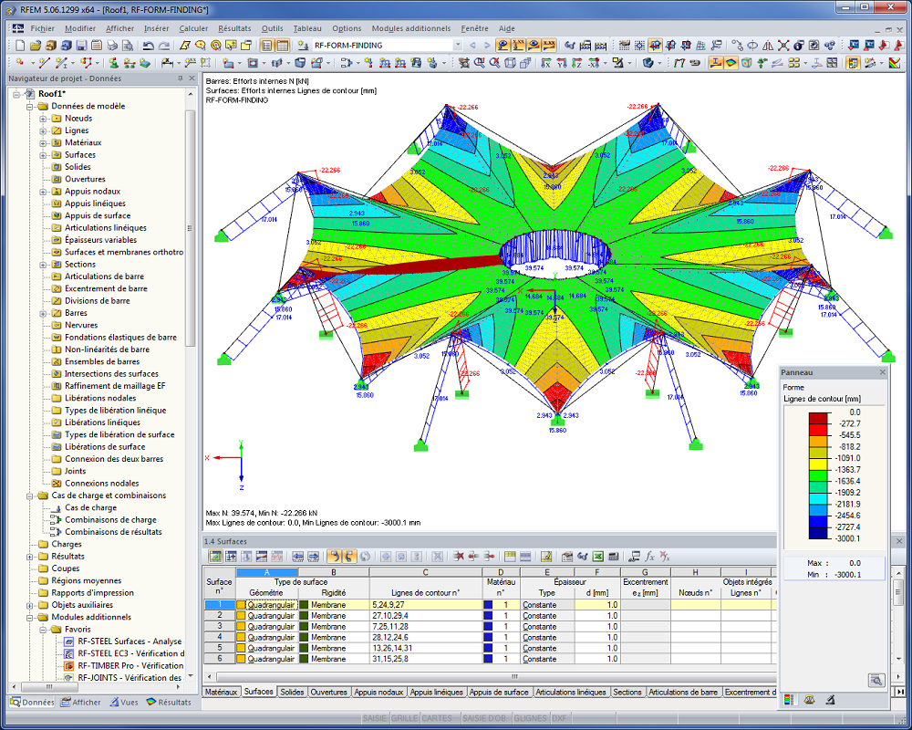Viewport: 912px width, 730px height.
Task: Export the table with the Excel icon
Action: [599, 557]
